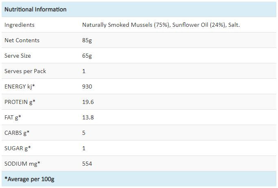Click the FAT g* row label

[x=13, y=117]
